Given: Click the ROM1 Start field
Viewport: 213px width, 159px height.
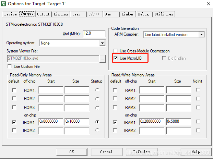Looking at the screenshot, I should (x=51, y=90).
